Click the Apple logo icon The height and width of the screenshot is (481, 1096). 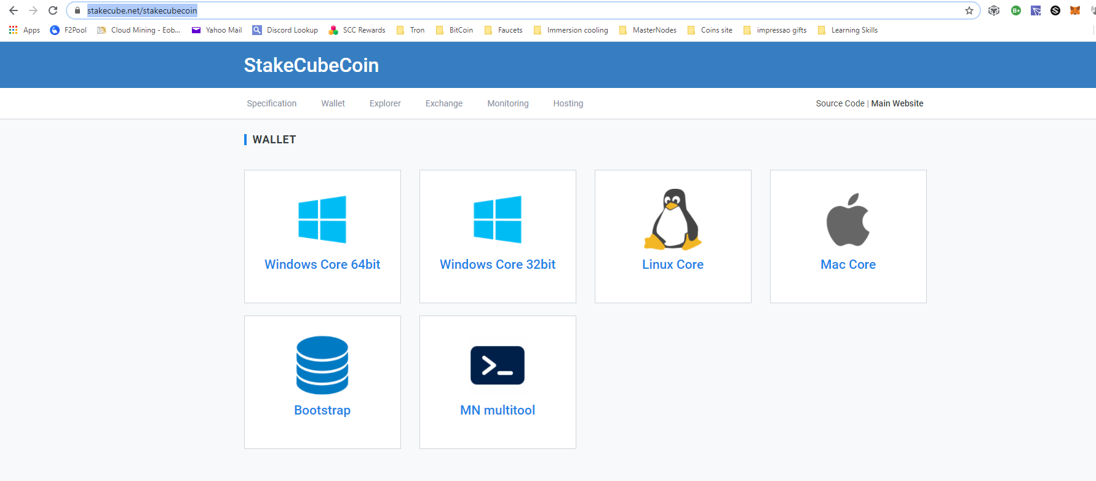[848, 220]
